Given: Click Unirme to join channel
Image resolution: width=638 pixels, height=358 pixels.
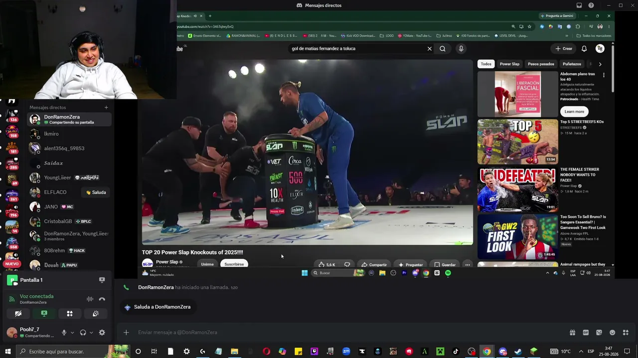Looking at the screenshot, I should click(207, 265).
